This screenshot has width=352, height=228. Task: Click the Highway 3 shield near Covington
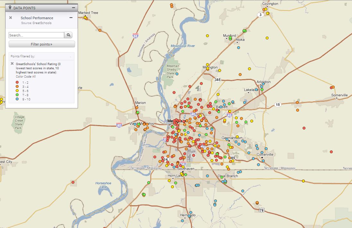[x=261, y=15]
